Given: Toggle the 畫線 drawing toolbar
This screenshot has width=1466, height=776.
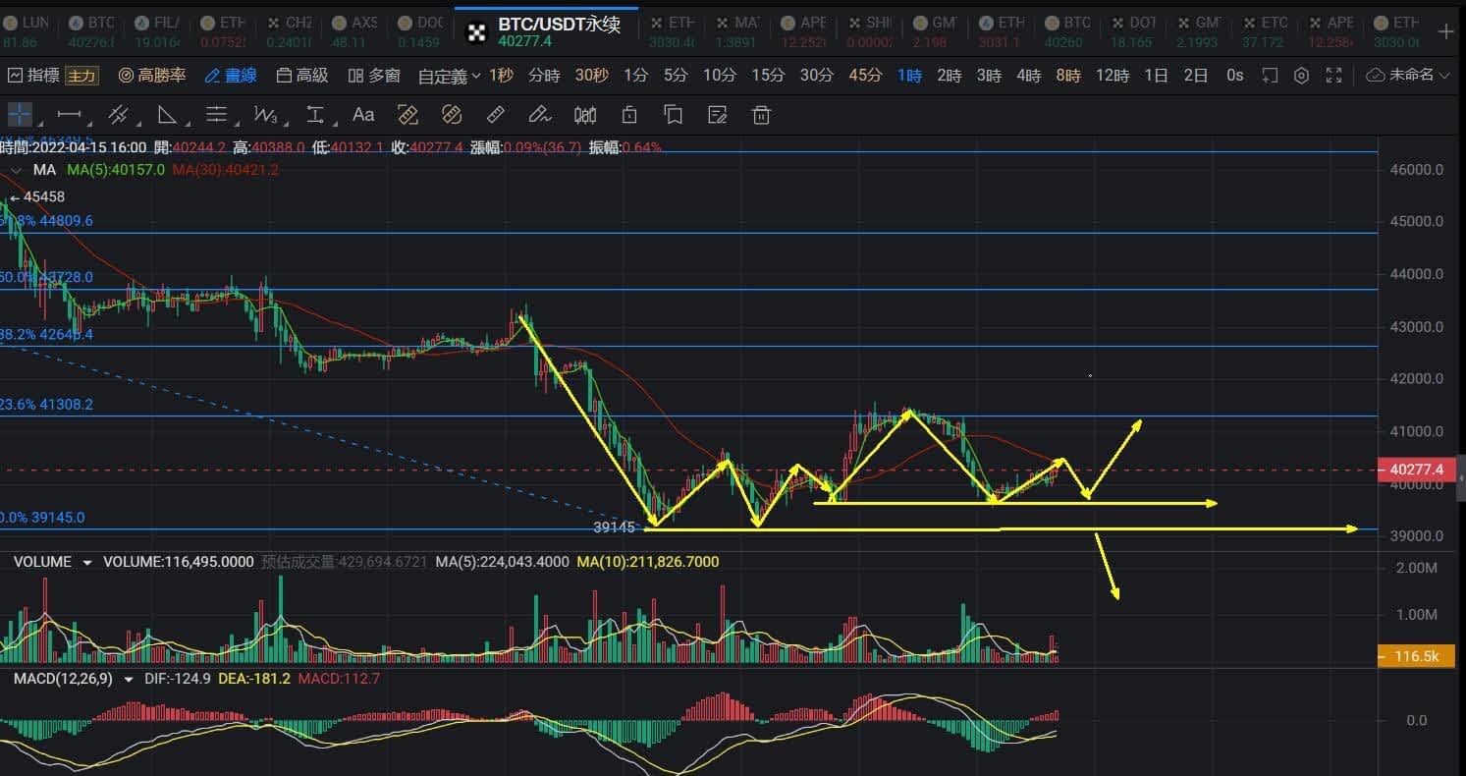Looking at the screenshot, I should pyautogui.click(x=231, y=76).
